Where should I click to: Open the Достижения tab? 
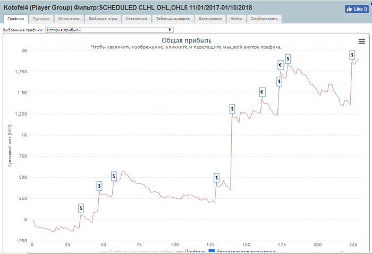(x=210, y=19)
